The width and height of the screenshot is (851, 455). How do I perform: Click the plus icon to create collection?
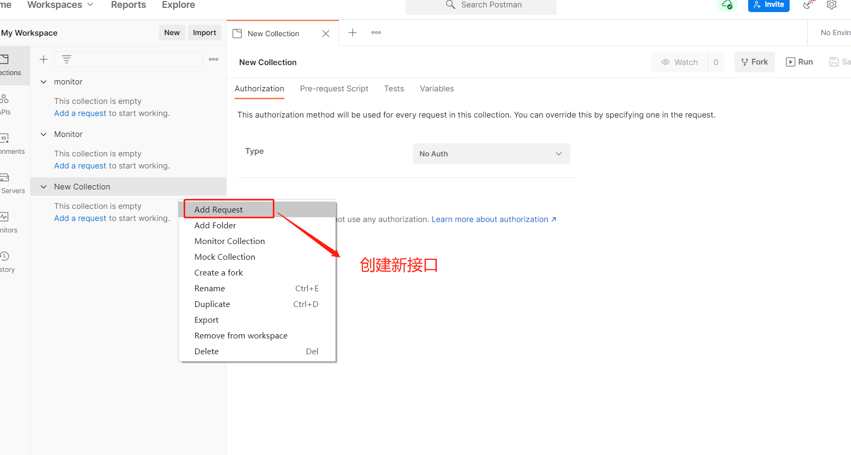[x=44, y=59]
